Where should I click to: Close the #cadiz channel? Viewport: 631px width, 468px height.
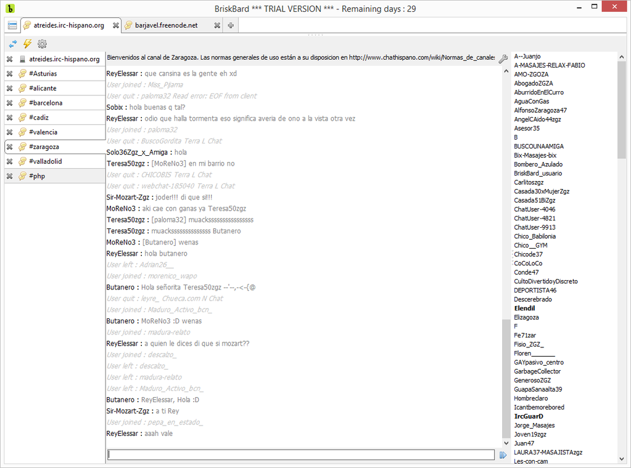coord(10,117)
